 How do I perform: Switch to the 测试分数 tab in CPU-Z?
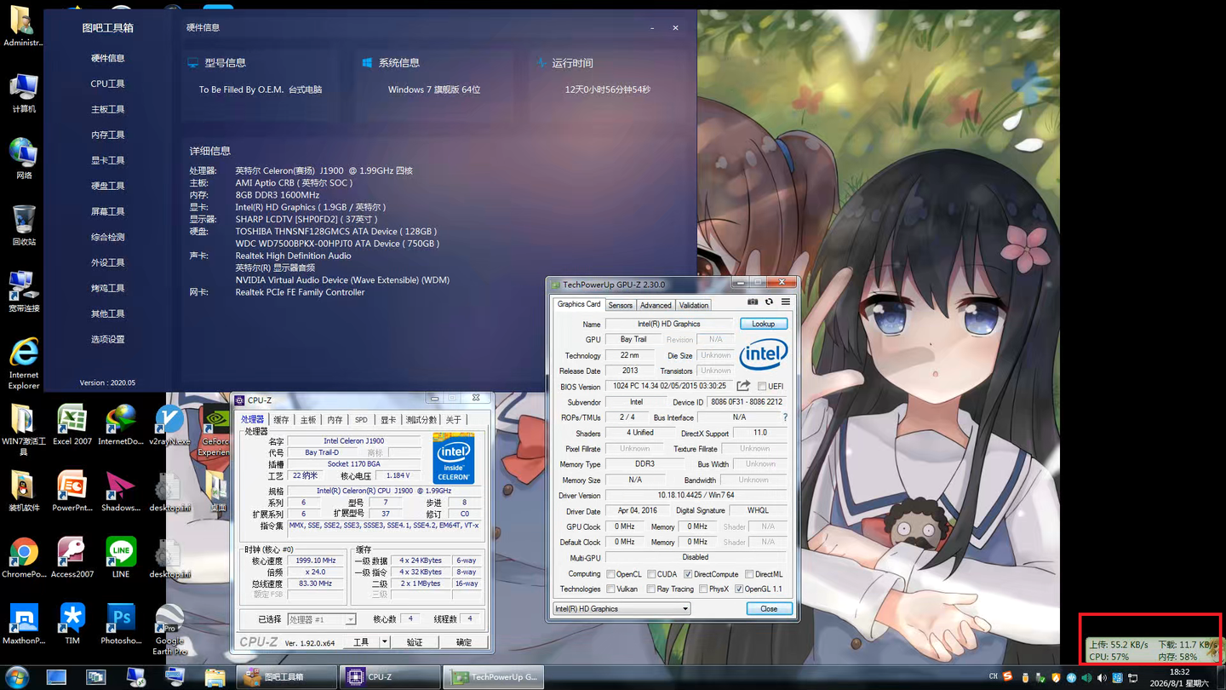pos(421,420)
